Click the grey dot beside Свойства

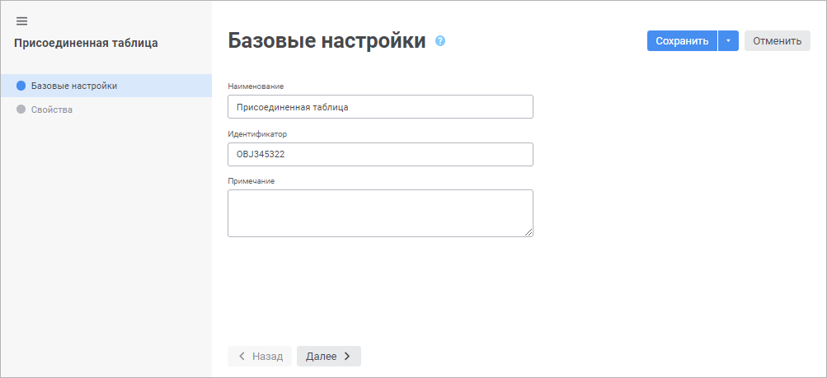pos(21,110)
